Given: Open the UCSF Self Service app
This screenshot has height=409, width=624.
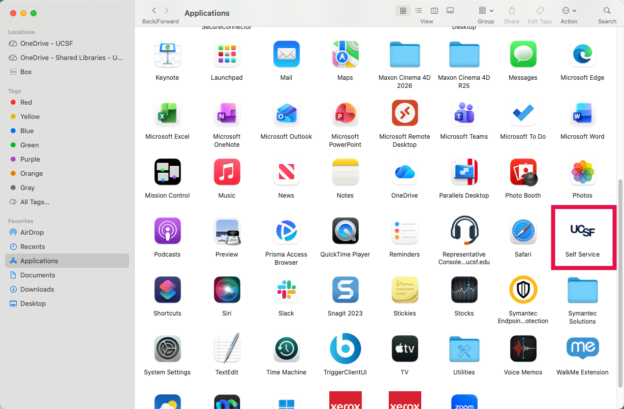Looking at the screenshot, I should pos(582,231).
